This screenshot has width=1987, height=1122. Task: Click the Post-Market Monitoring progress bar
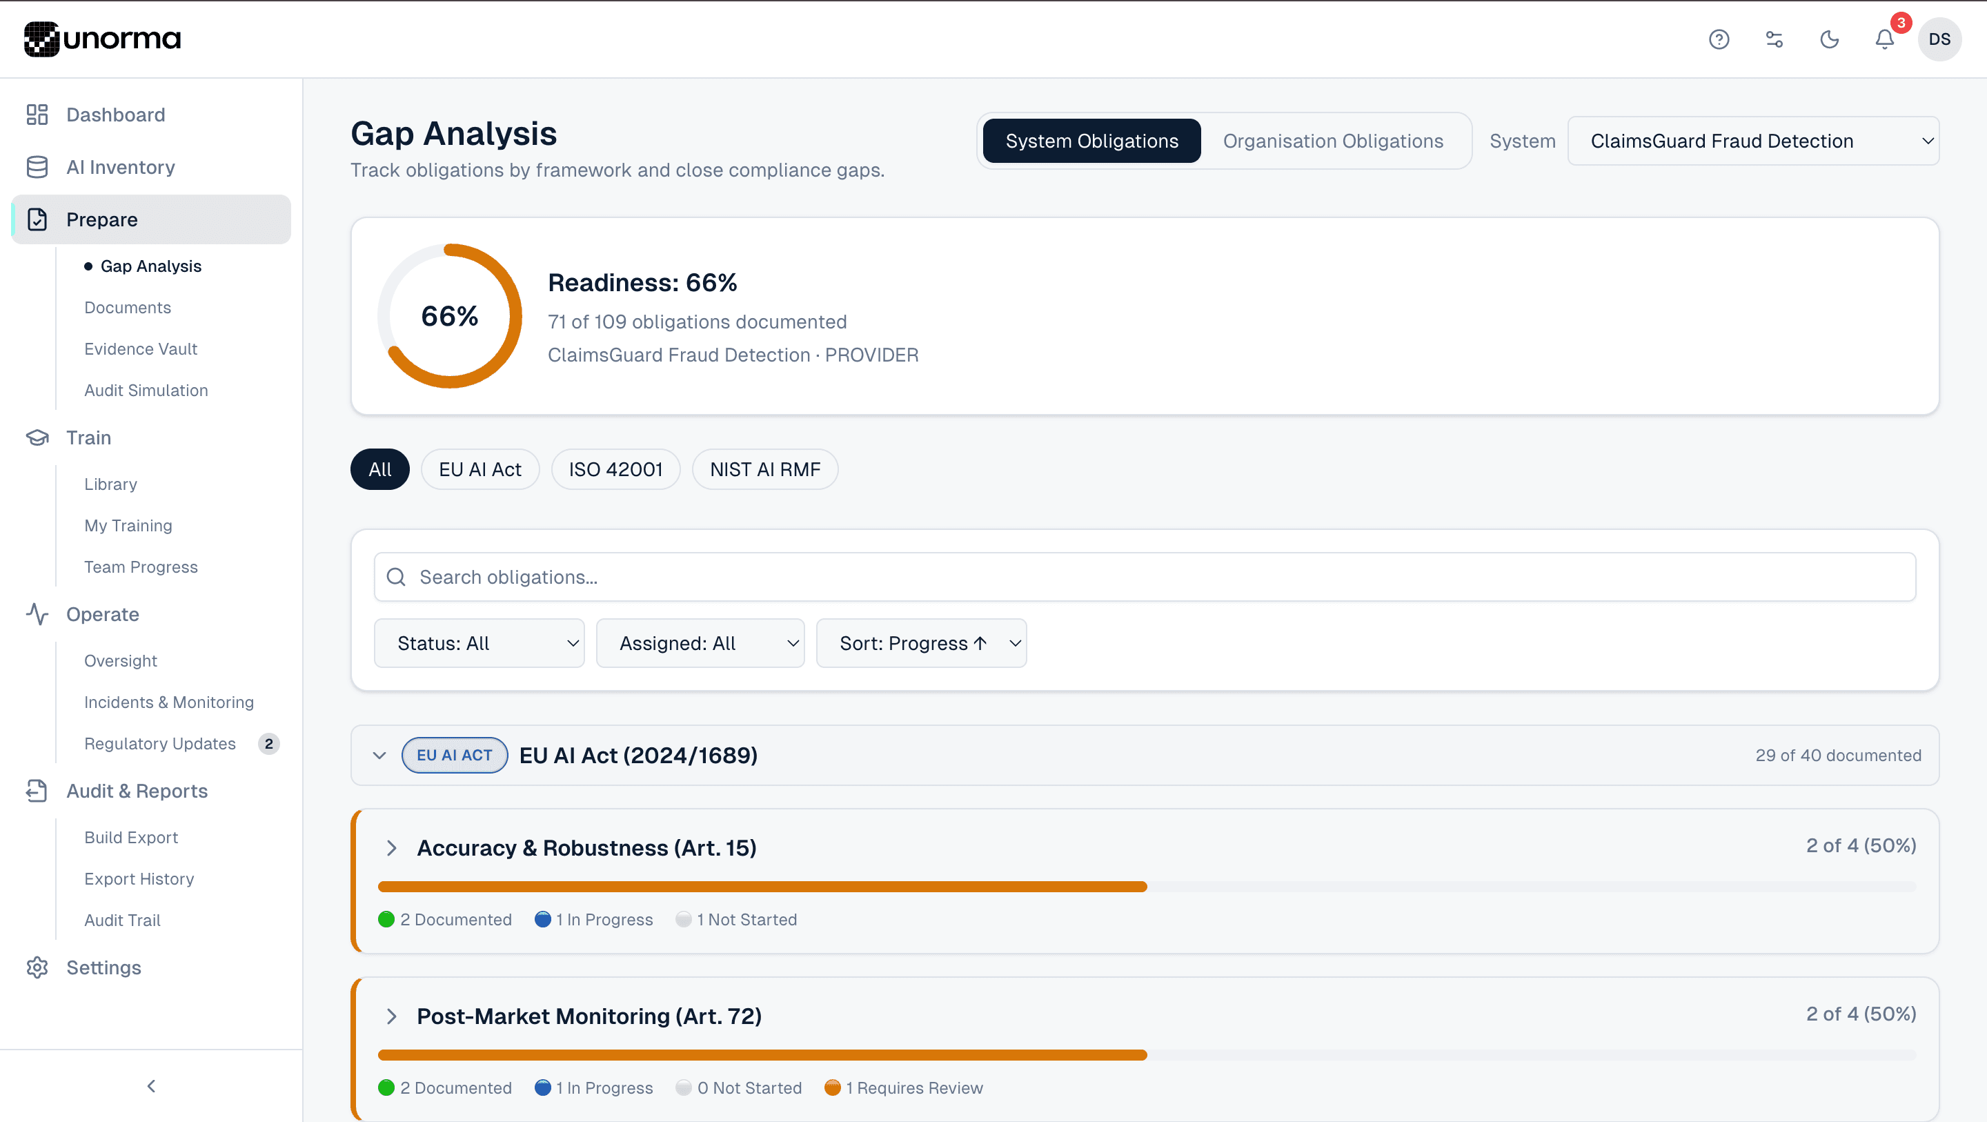click(1146, 1055)
